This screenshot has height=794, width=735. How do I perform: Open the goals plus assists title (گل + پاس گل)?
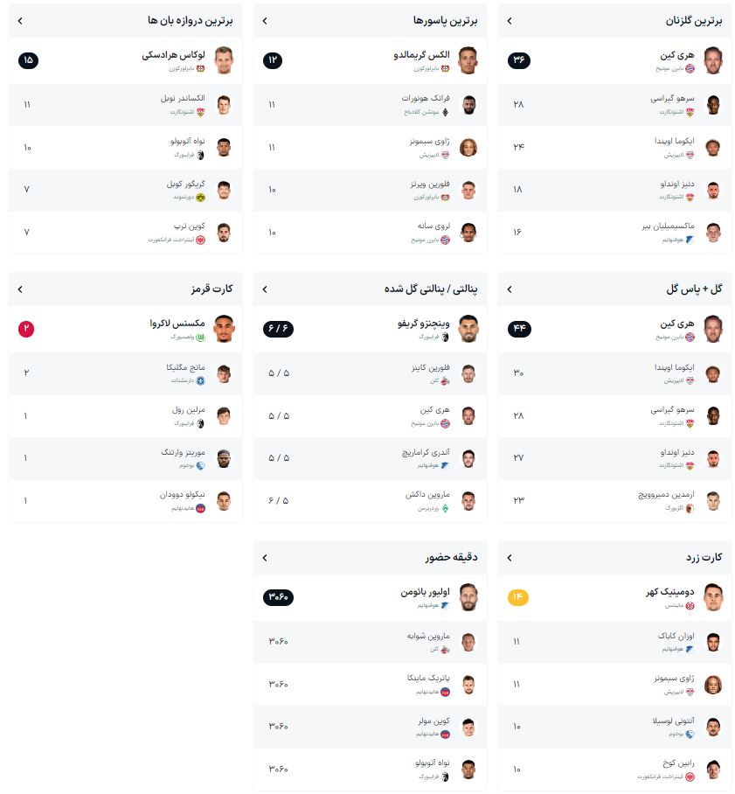pos(694,289)
